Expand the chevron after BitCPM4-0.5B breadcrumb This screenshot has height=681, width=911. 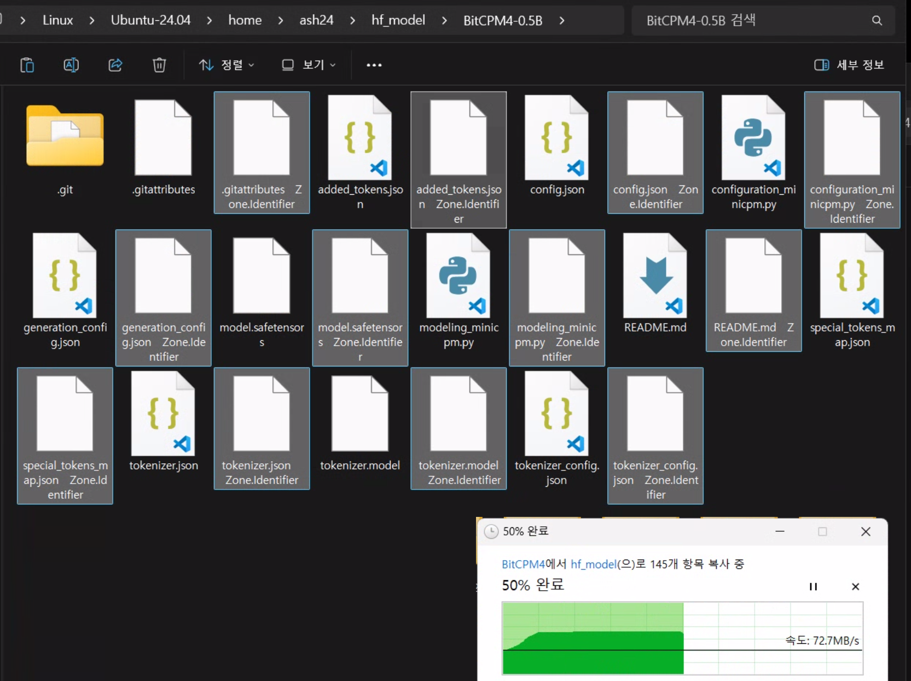(562, 21)
